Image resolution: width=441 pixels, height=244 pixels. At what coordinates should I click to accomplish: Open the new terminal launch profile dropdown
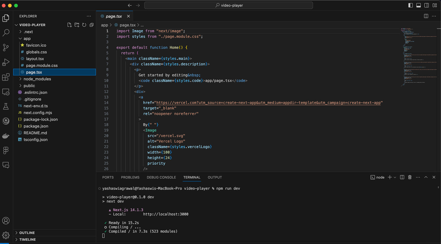(x=395, y=178)
